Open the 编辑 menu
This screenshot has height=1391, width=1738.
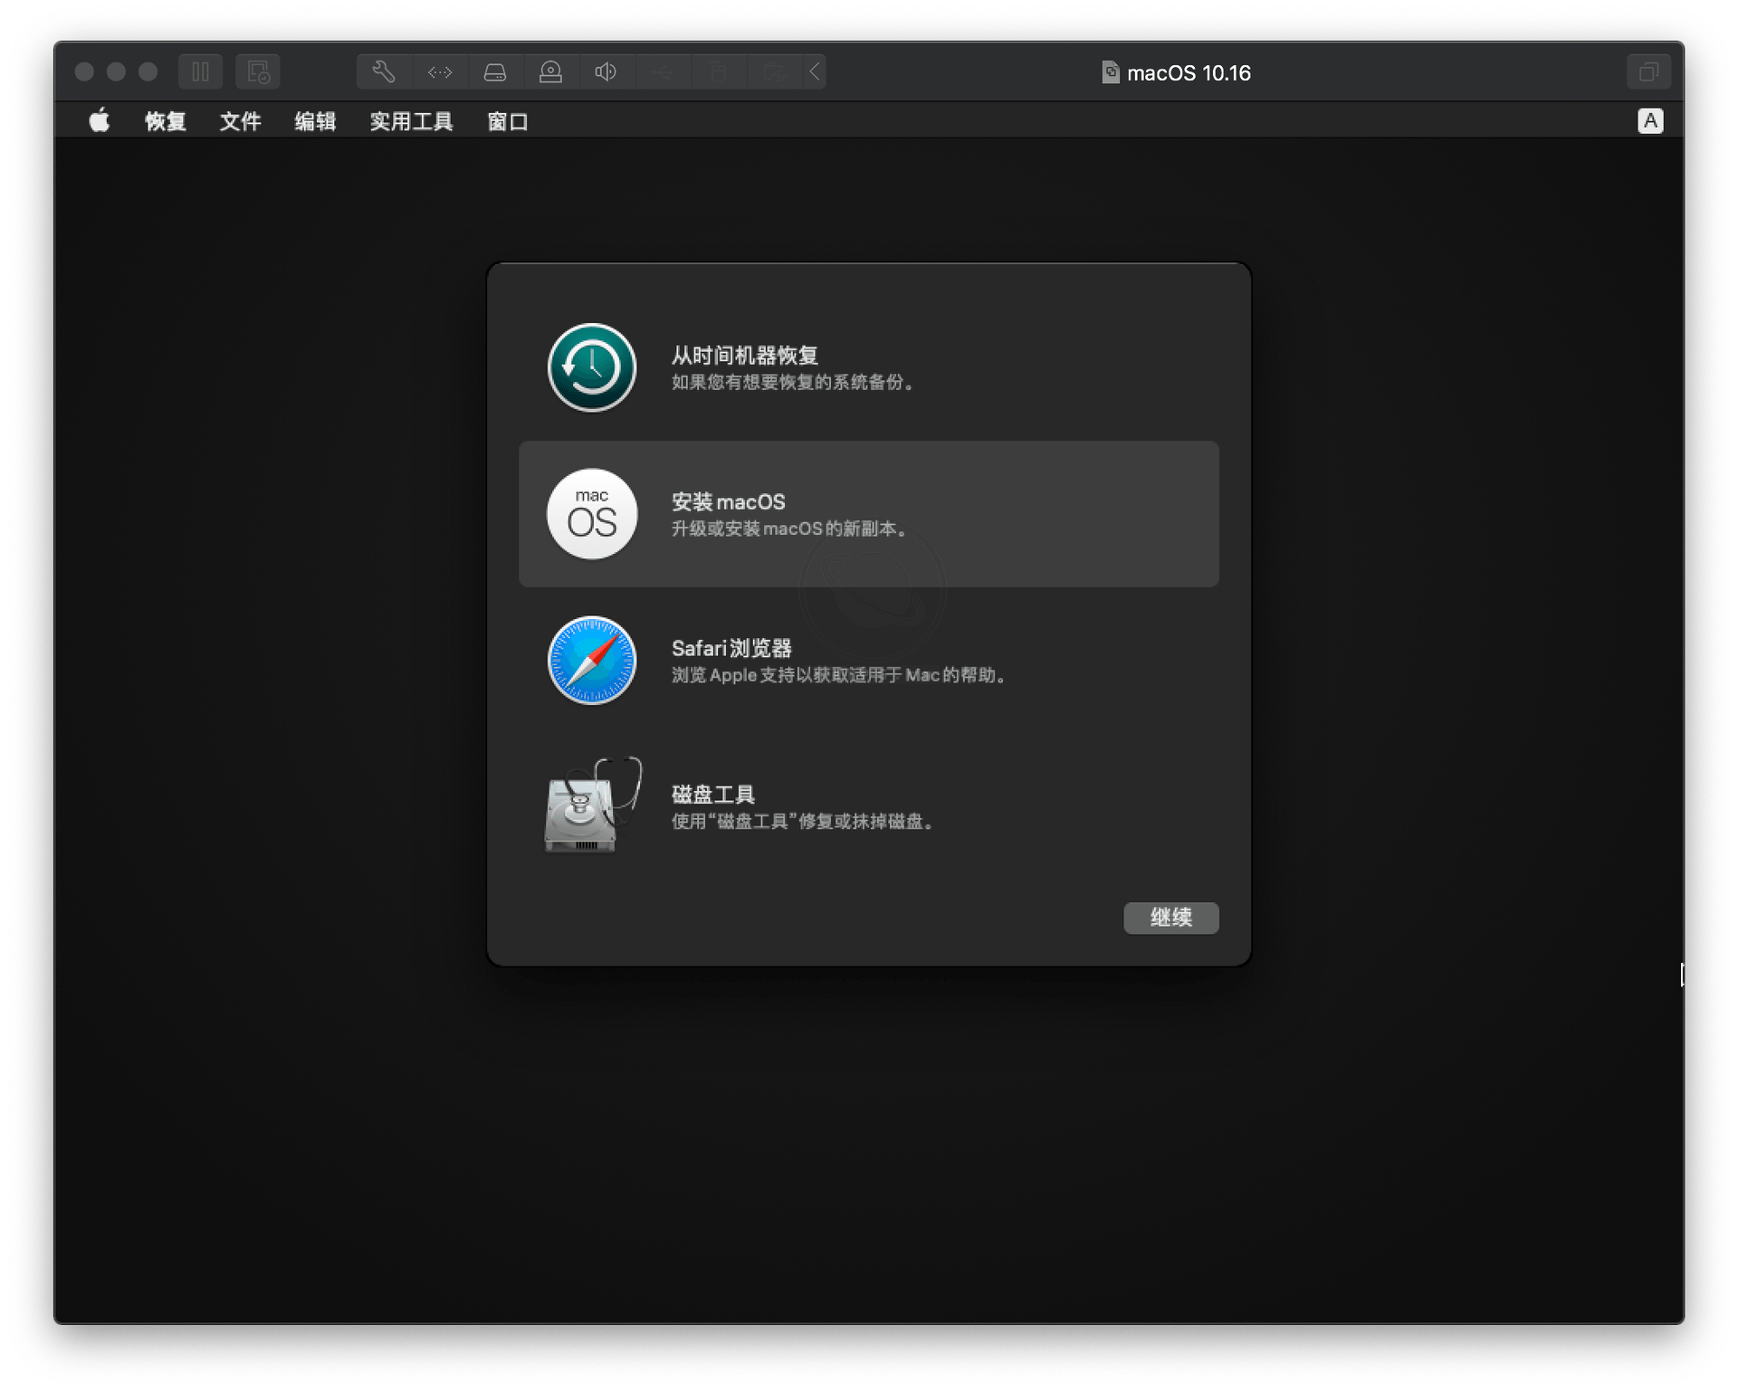(x=315, y=121)
